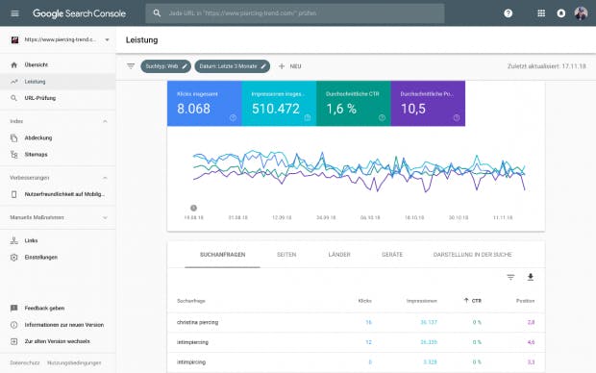The image size is (596, 373).
Task: Open help icon on Klicks insgesamt card
Action: coord(233,118)
